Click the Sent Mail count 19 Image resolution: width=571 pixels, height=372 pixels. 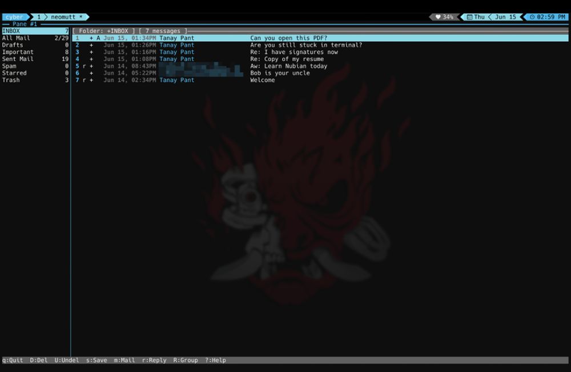click(65, 59)
